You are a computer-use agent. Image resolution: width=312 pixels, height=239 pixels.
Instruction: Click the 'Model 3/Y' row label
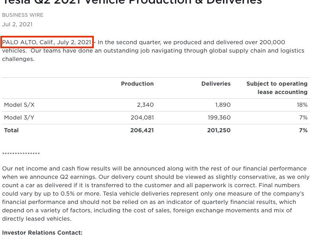pos(19,118)
